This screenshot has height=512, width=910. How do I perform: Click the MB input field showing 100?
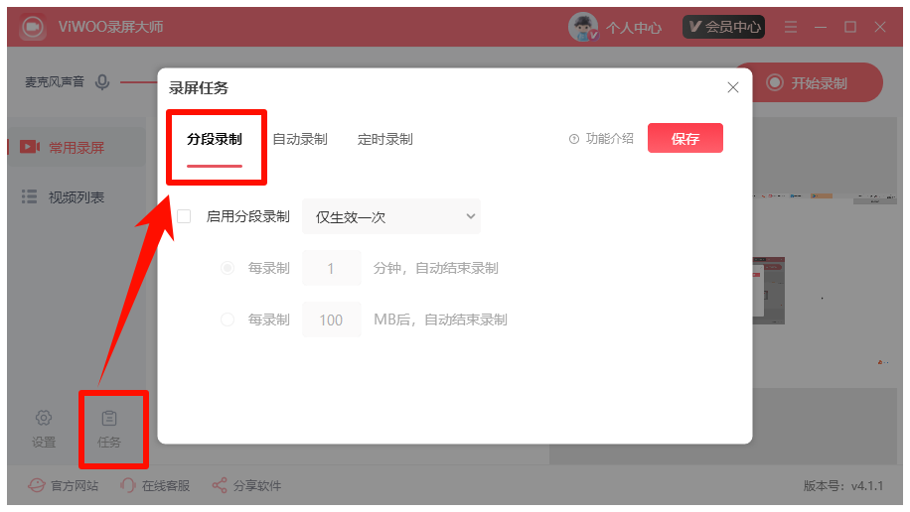332,320
